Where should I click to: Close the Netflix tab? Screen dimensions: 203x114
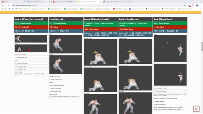click(24, 2)
